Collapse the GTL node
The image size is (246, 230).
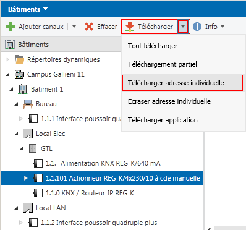tap(22, 149)
